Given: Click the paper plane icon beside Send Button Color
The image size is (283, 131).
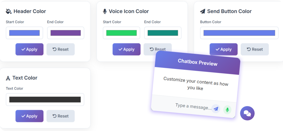Looking at the screenshot, I should click(x=203, y=11).
